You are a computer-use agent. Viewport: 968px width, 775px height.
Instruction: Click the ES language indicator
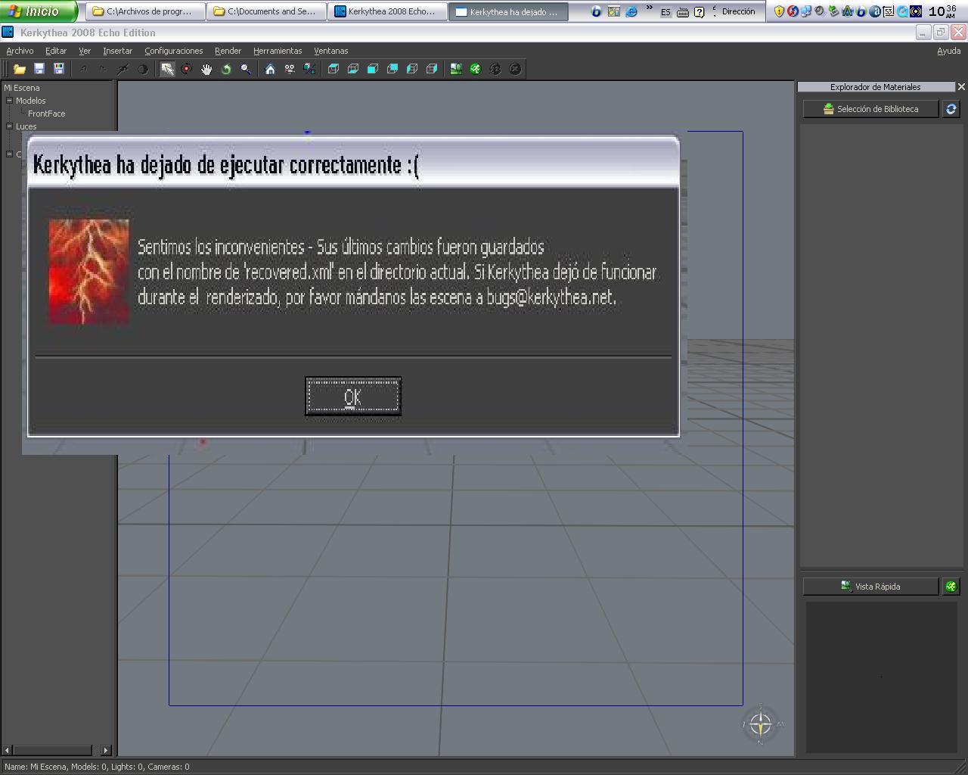665,12
